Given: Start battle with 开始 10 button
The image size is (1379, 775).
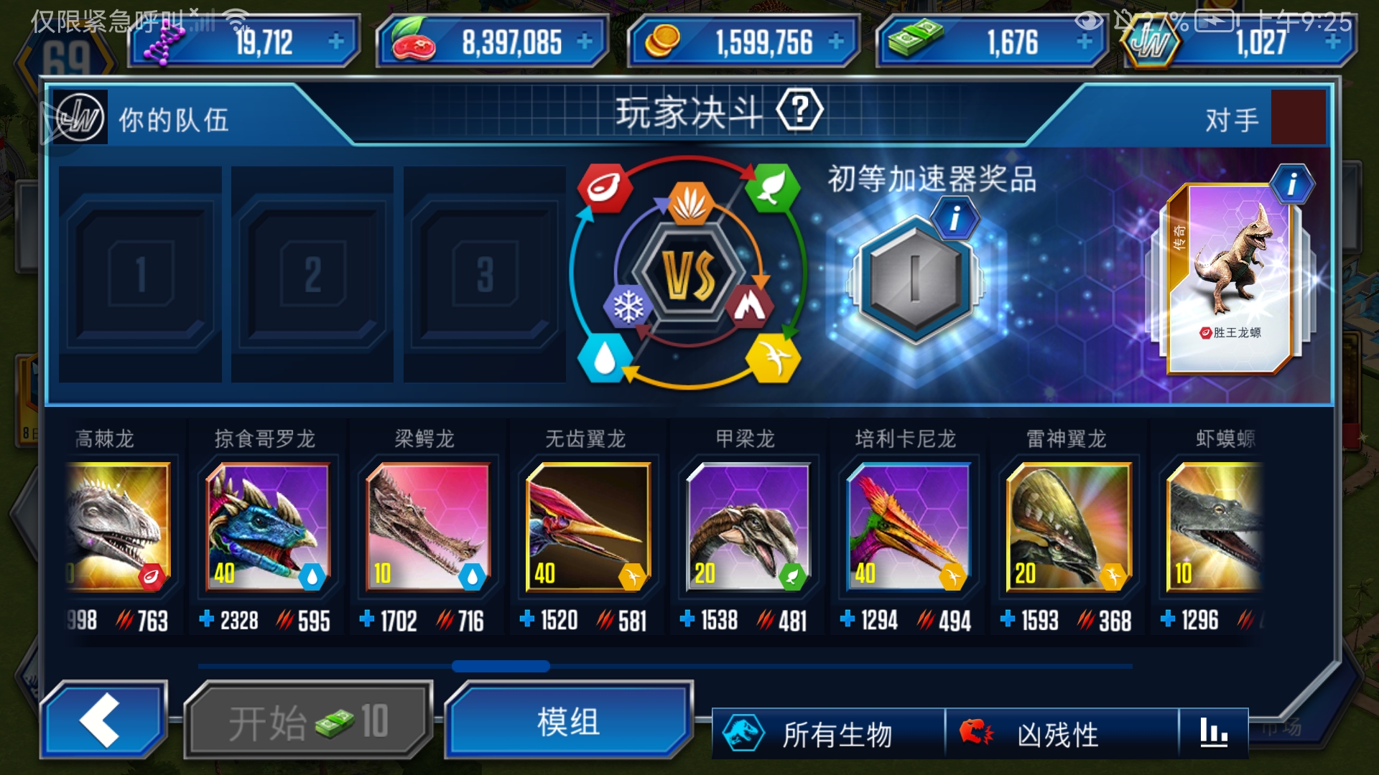Looking at the screenshot, I should tap(309, 721).
